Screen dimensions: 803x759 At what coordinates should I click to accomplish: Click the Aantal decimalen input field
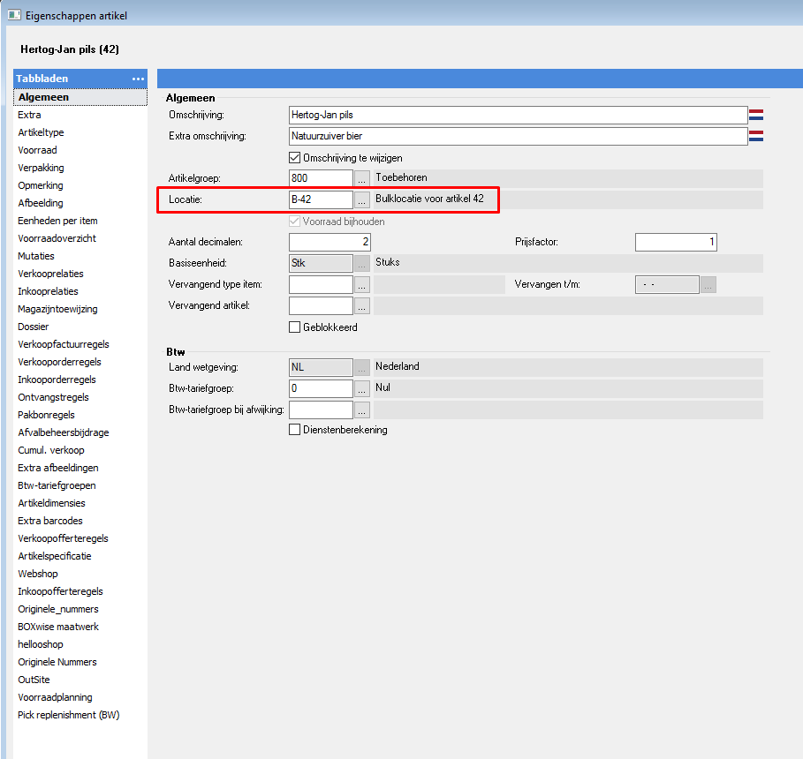(x=330, y=242)
